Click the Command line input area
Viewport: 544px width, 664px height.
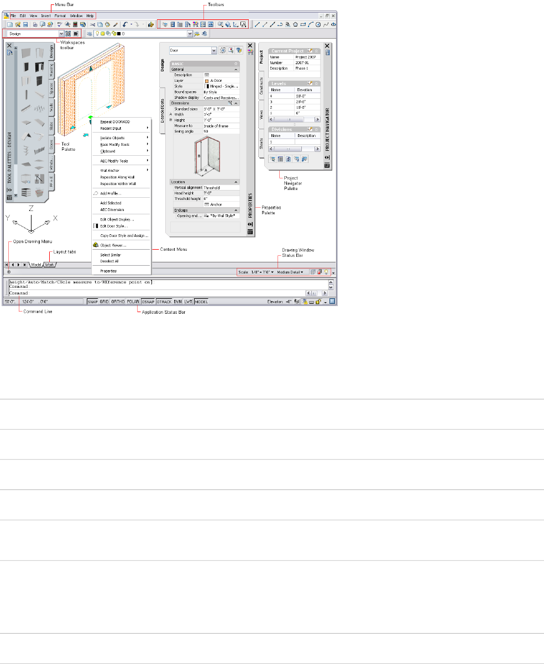[157, 293]
